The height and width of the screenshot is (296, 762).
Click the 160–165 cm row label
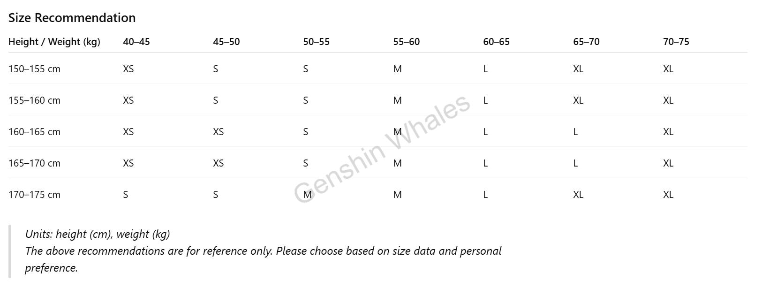pyautogui.click(x=34, y=132)
